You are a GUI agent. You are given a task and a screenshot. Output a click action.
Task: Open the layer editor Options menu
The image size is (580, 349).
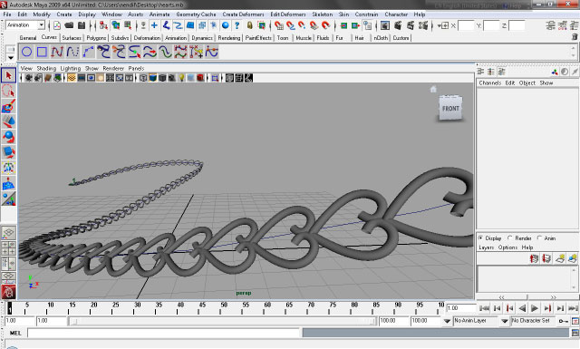507,247
